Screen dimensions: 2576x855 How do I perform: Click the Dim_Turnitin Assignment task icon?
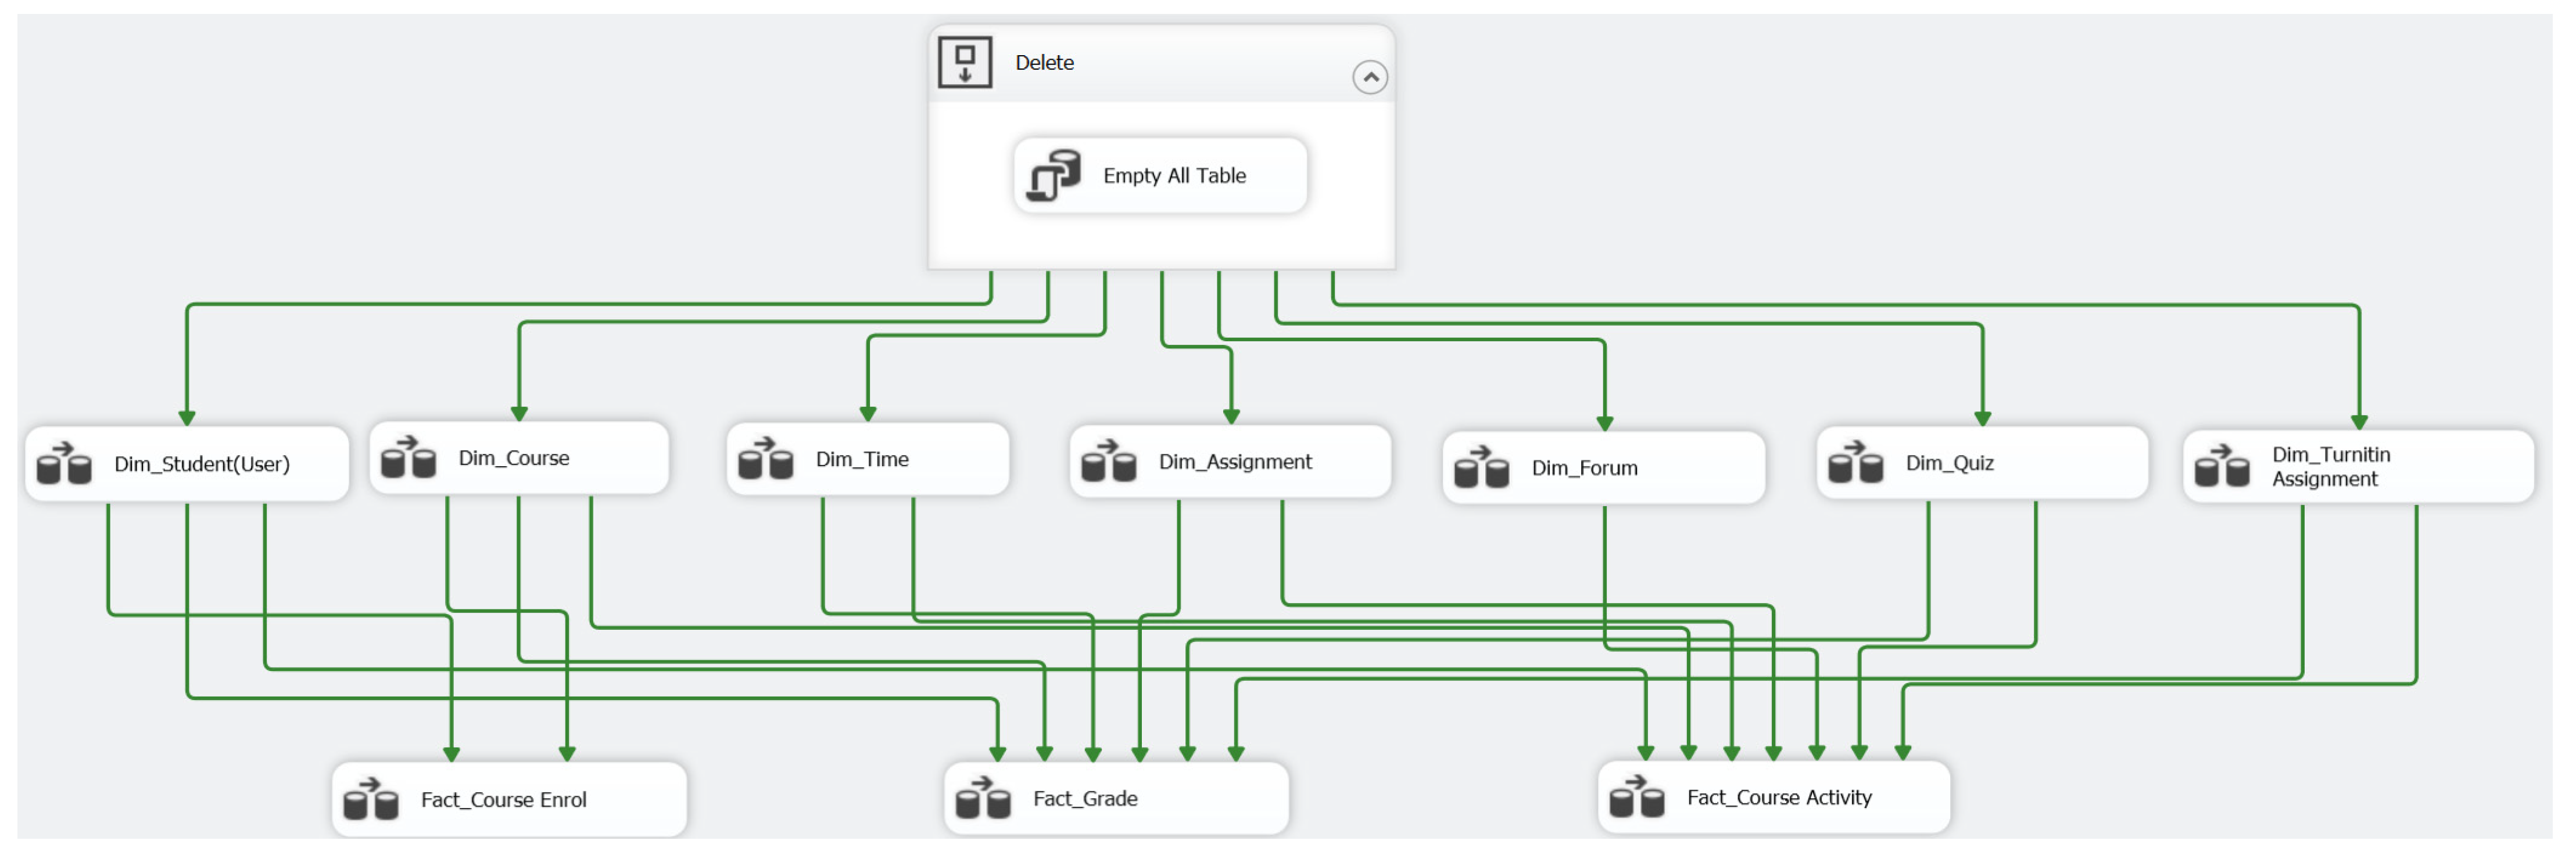tap(2221, 467)
